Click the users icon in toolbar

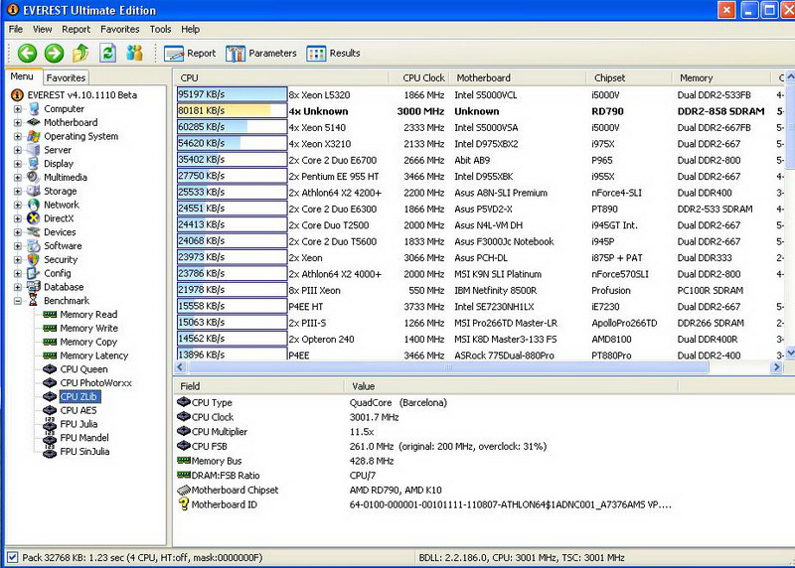[134, 53]
